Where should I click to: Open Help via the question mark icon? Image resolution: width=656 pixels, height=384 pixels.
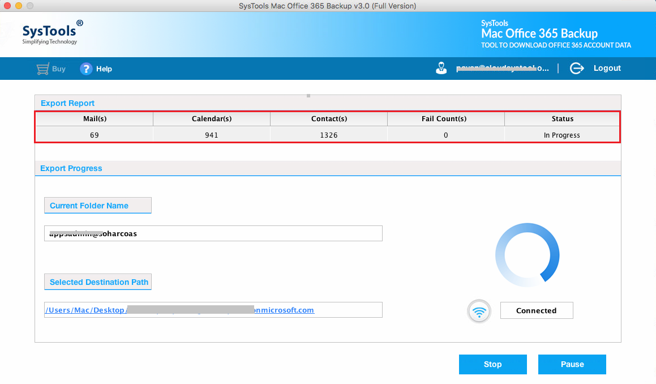pyautogui.click(x=86, y=69)
